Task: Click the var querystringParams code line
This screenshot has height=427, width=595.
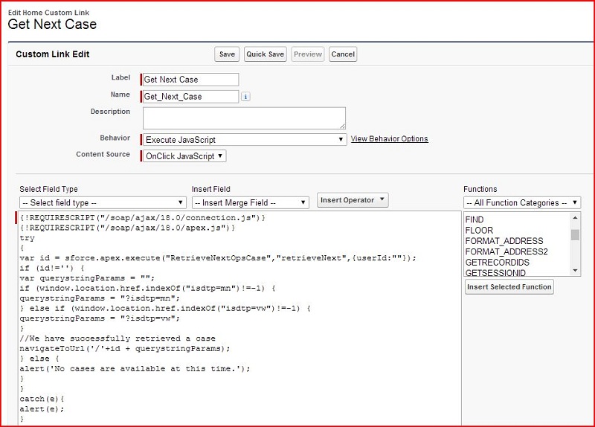Action: 87,278
